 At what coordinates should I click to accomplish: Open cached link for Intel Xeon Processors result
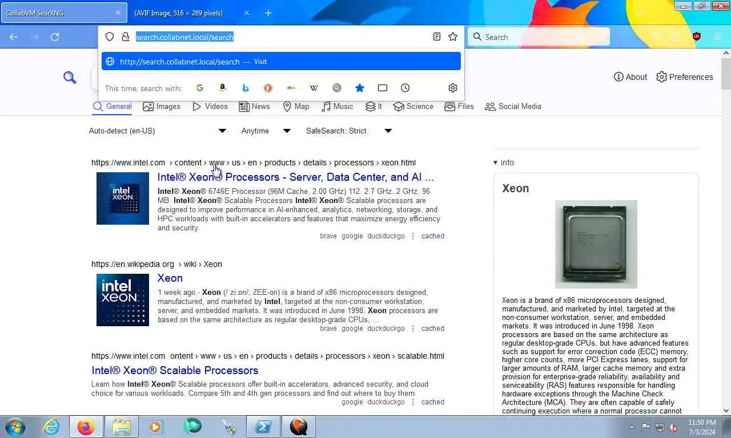433,236
